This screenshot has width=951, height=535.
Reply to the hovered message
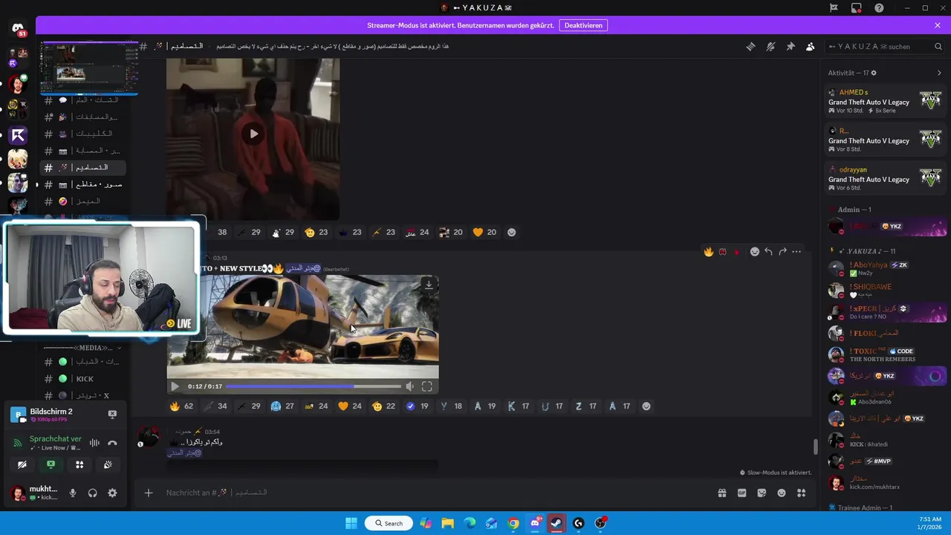768,252
